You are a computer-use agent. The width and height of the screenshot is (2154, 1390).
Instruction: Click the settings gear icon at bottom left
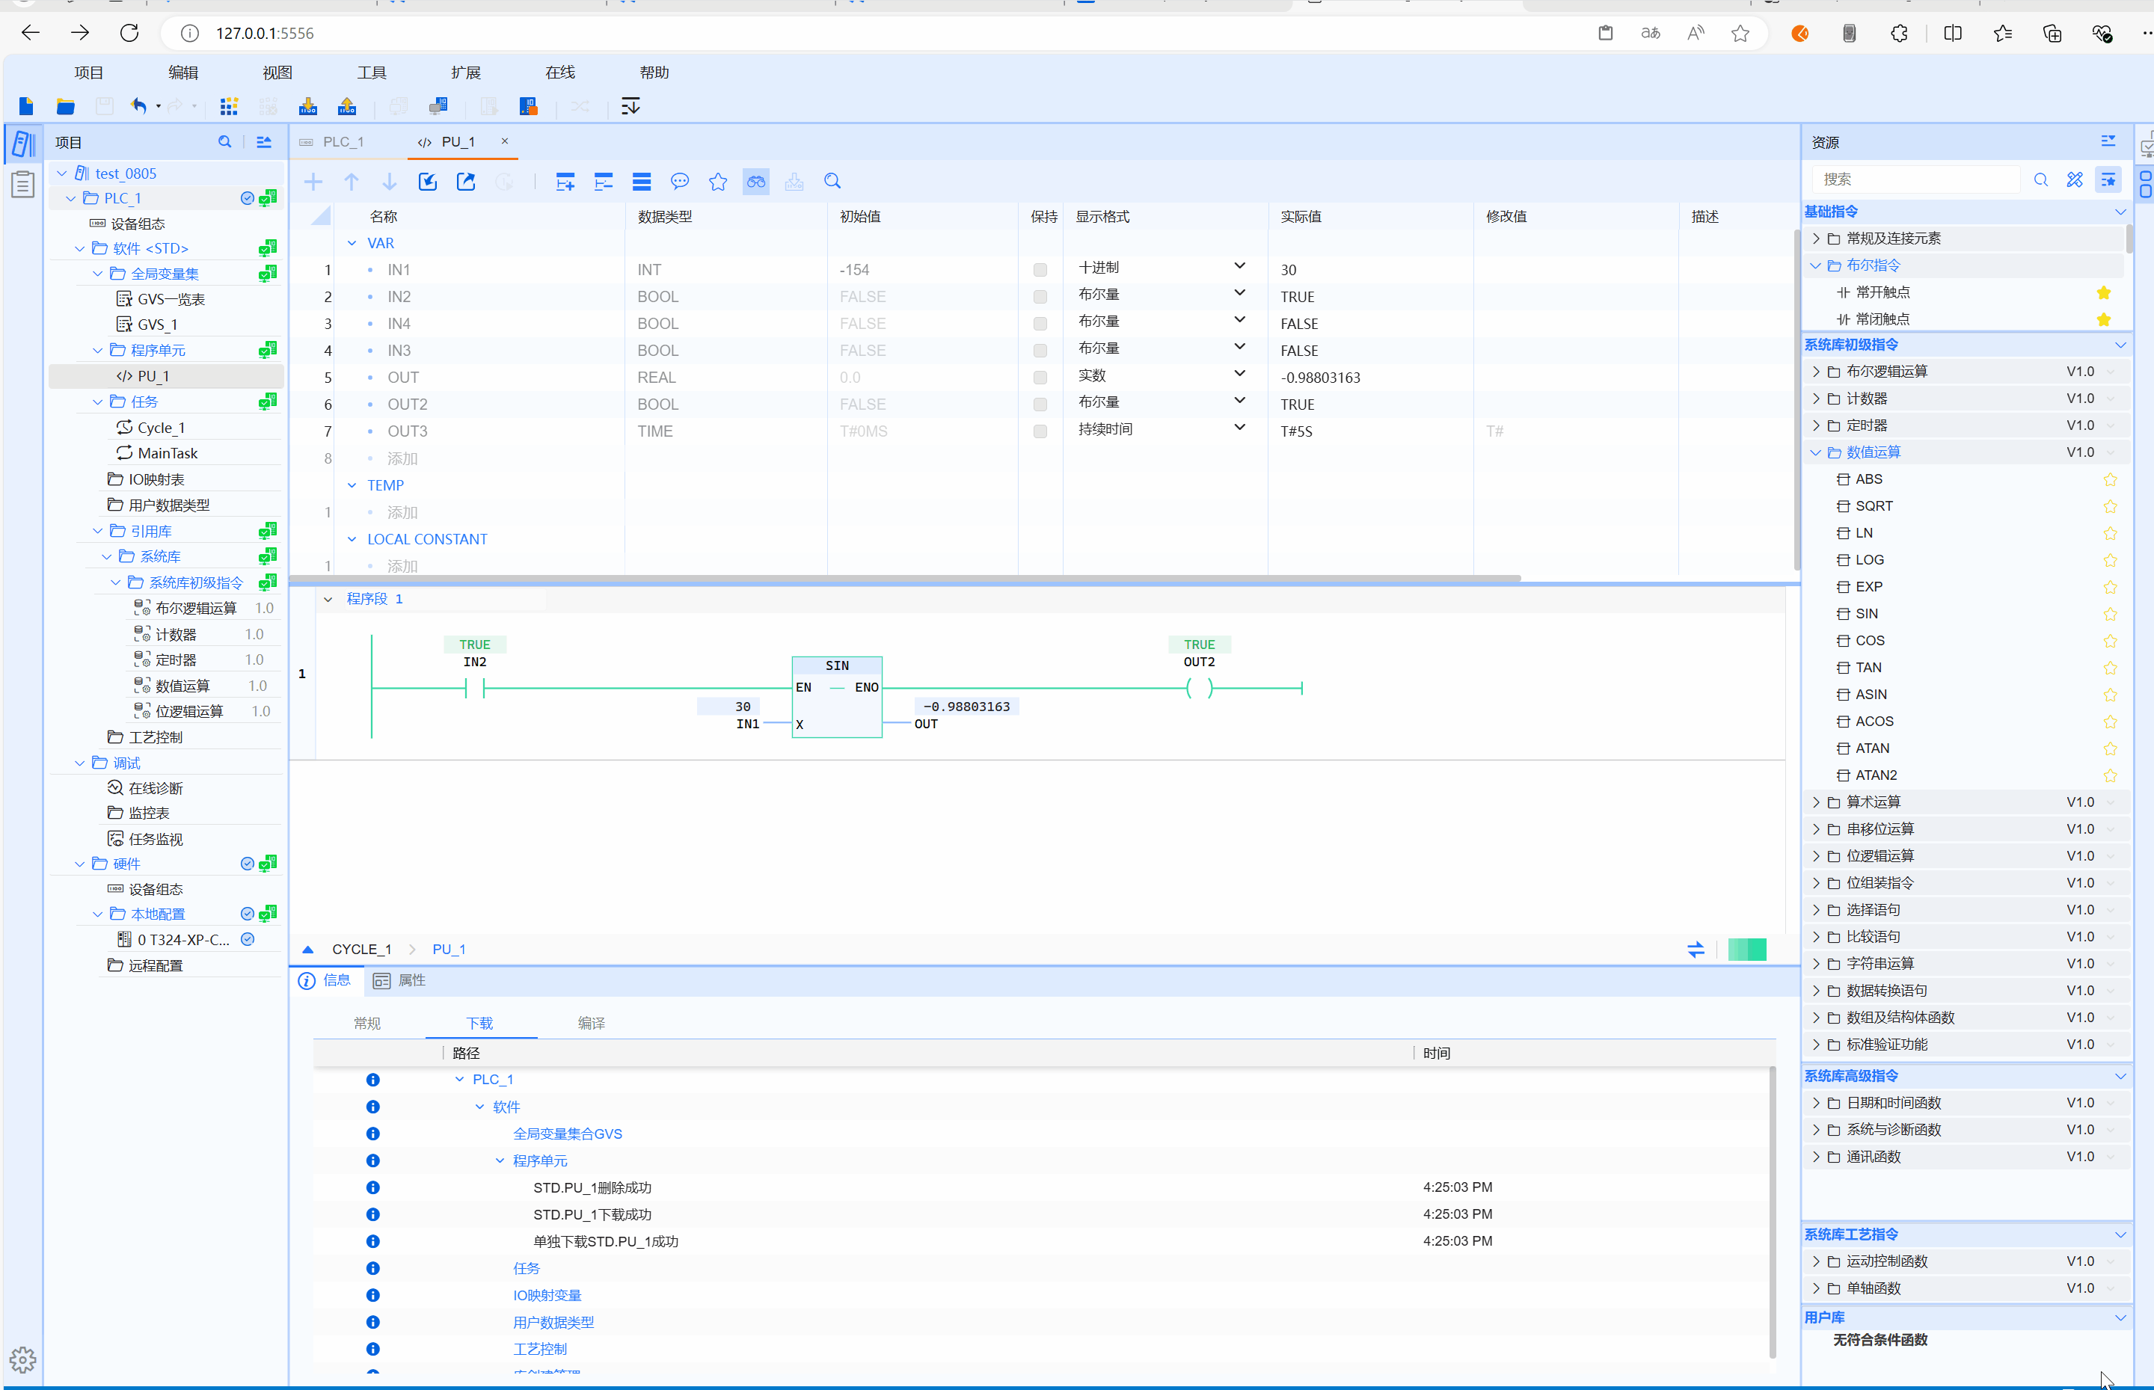22,1359
